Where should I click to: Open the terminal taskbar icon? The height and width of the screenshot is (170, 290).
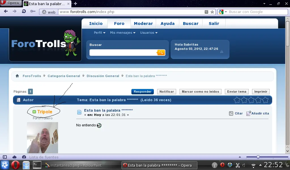(37, 165)
